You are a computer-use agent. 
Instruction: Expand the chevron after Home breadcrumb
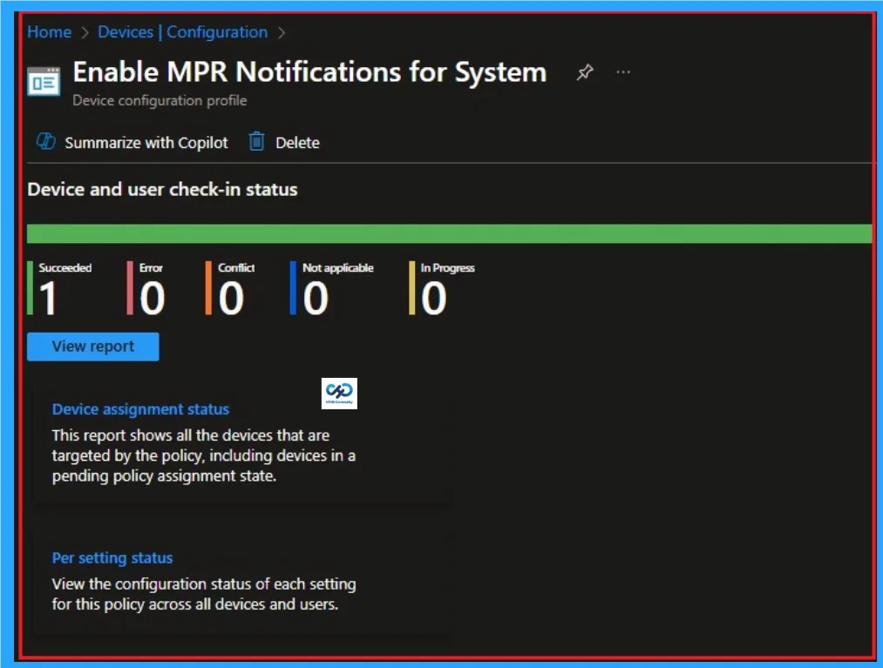(x=82, y=32)
